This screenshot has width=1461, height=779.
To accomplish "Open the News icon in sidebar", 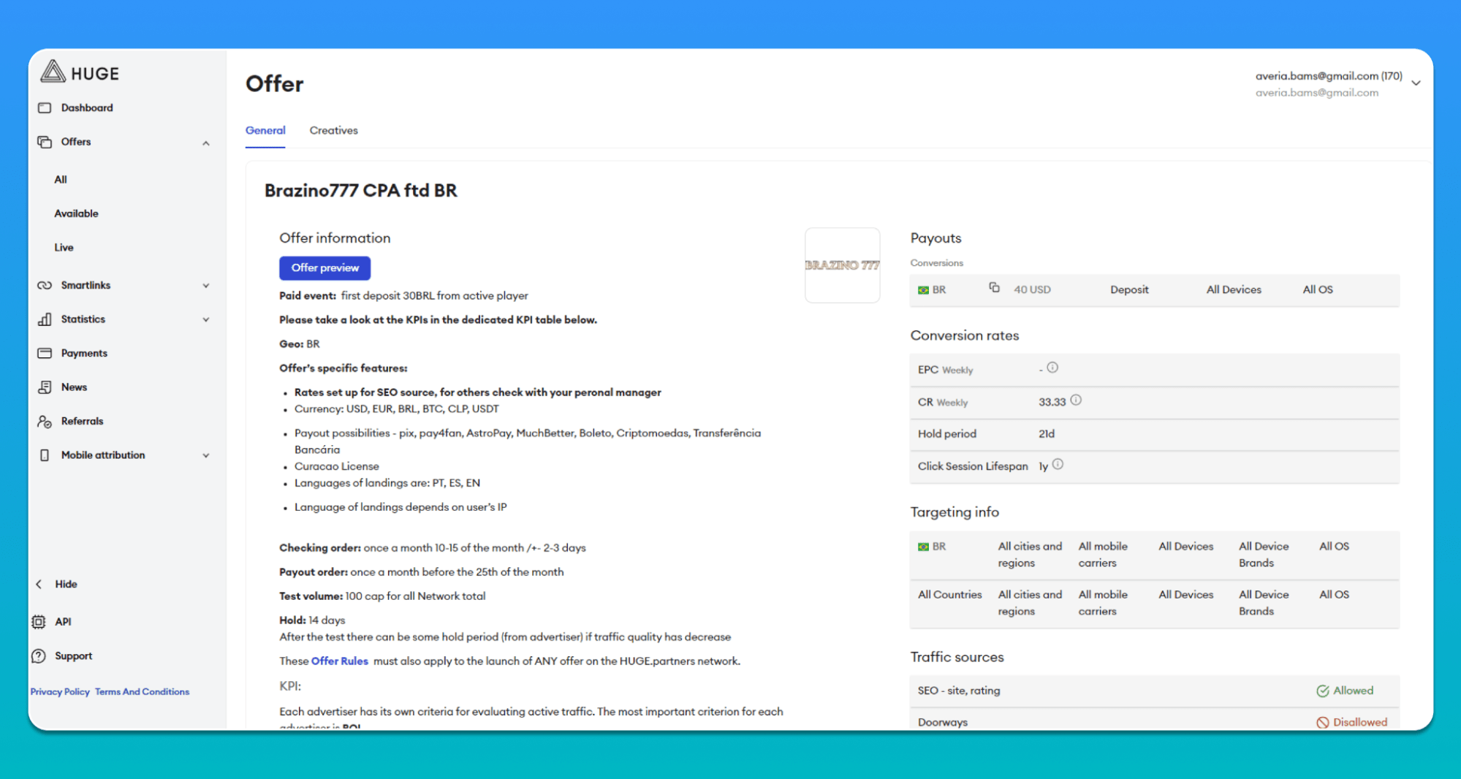I will click(45, 387).
